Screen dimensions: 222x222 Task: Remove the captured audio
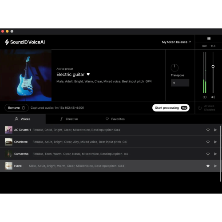click(16, 108)
